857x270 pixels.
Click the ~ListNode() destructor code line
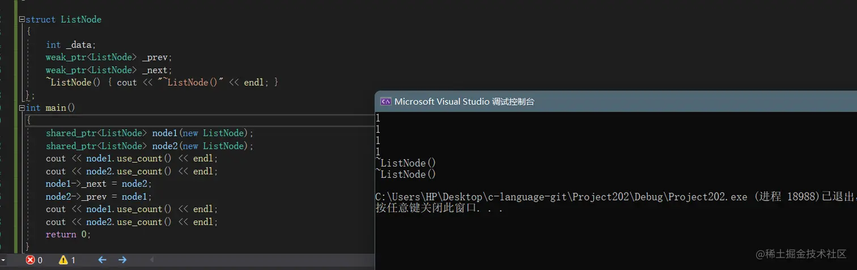tap(162, 82)
